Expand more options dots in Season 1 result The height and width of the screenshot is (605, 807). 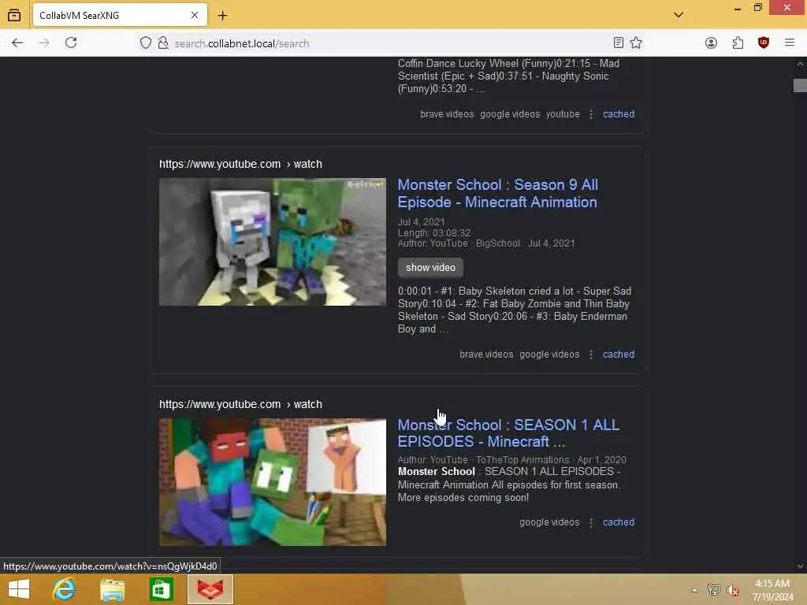click(x=591, y=523)
